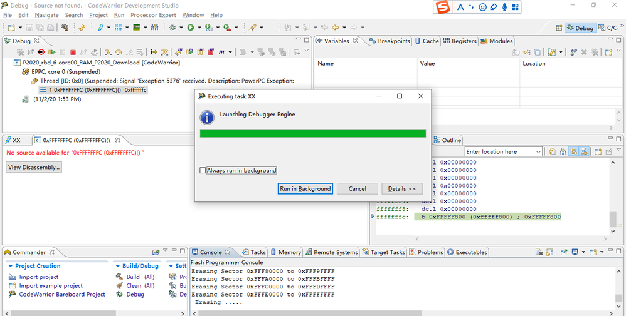Viewport: 626px width, 316px height.
Task: Click the Run in Background button
Action: click(x=305, y=189)
